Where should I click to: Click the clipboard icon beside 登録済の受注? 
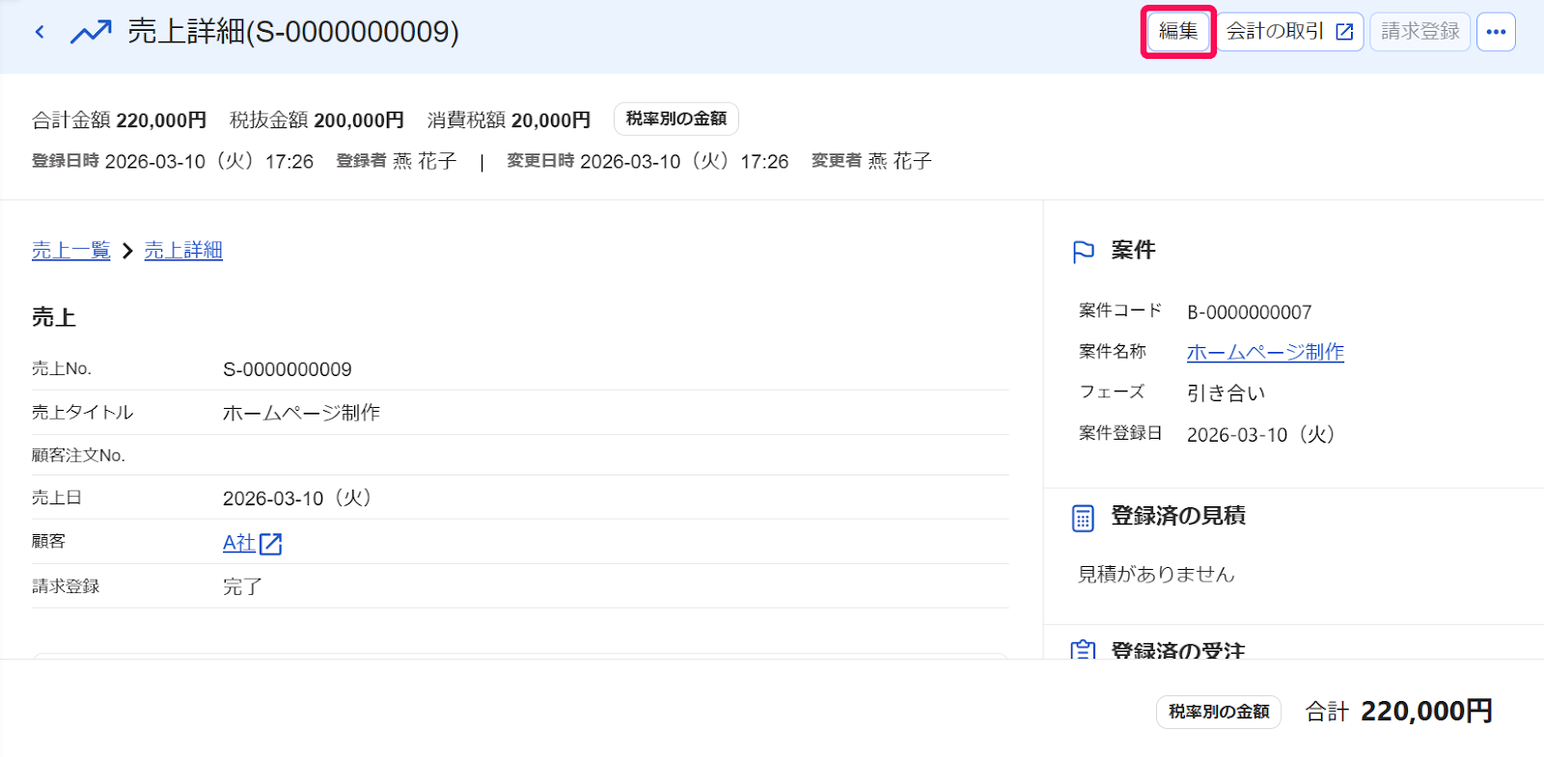pos(1083,650)
